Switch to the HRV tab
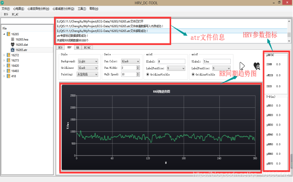Viewport: 293px width, 182px height. [x=69, y=47]
